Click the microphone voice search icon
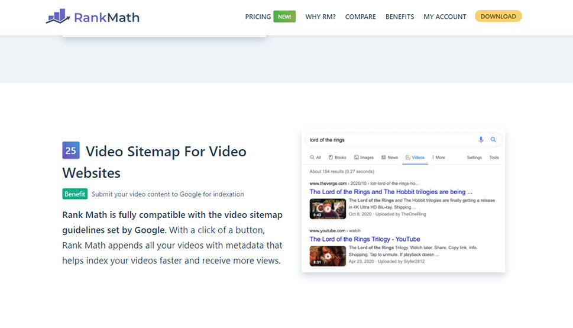 481,140
